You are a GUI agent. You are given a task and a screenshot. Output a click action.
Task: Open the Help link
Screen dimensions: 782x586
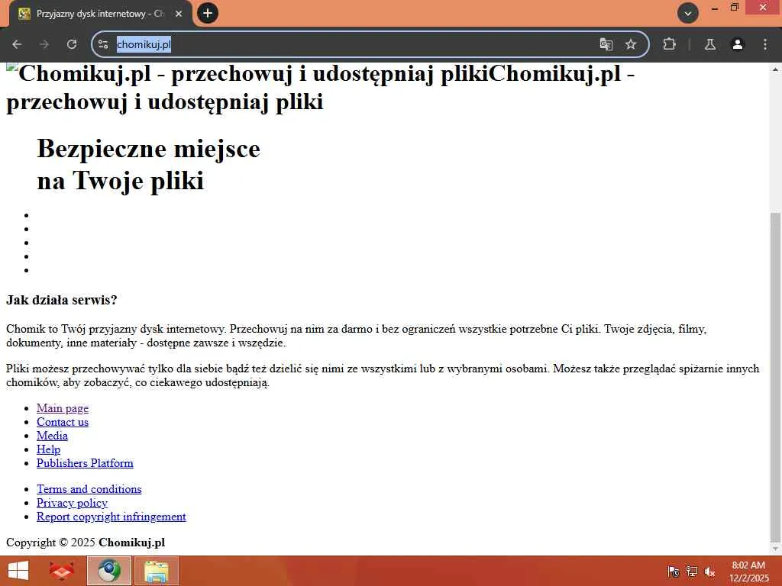tap(48, 449)
